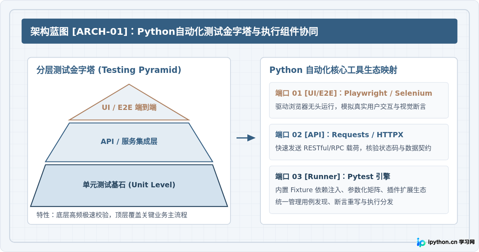This screenshot has width=479, height=252.
Task: Select the note '特性：底层高频极速校验，顶层覆盖关键业务主流程'
Action: tap(112, 215)
